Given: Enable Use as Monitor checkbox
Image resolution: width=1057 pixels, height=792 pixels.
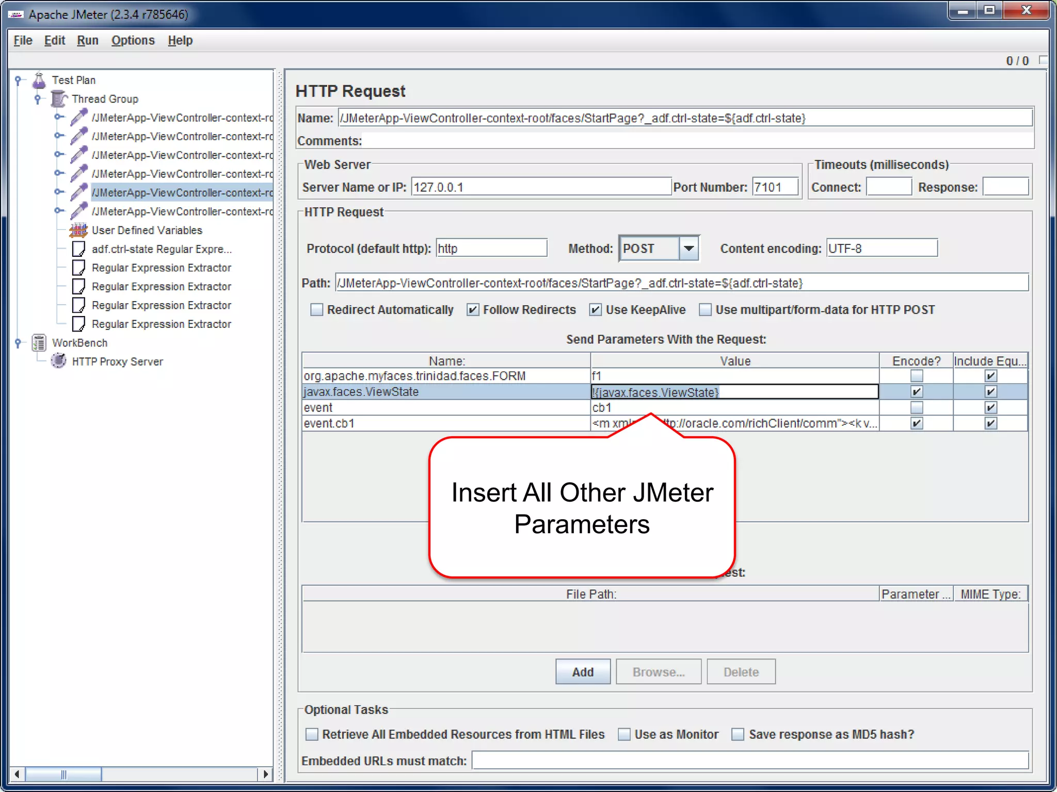Looking at the screenshot, I should pos(624,734).
